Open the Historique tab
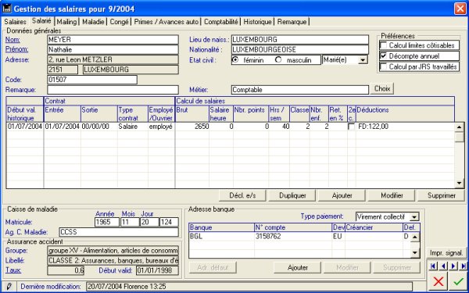This screenshot has height=293, width=469. point(257,22)
